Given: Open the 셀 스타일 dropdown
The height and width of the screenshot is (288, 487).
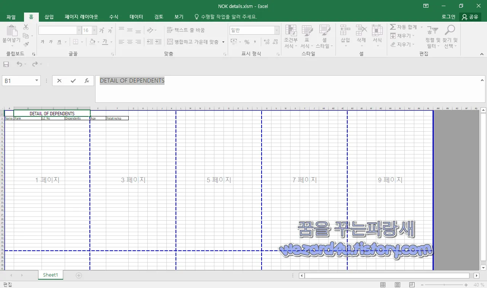Looking at the screenshot, I should point(324,37).
